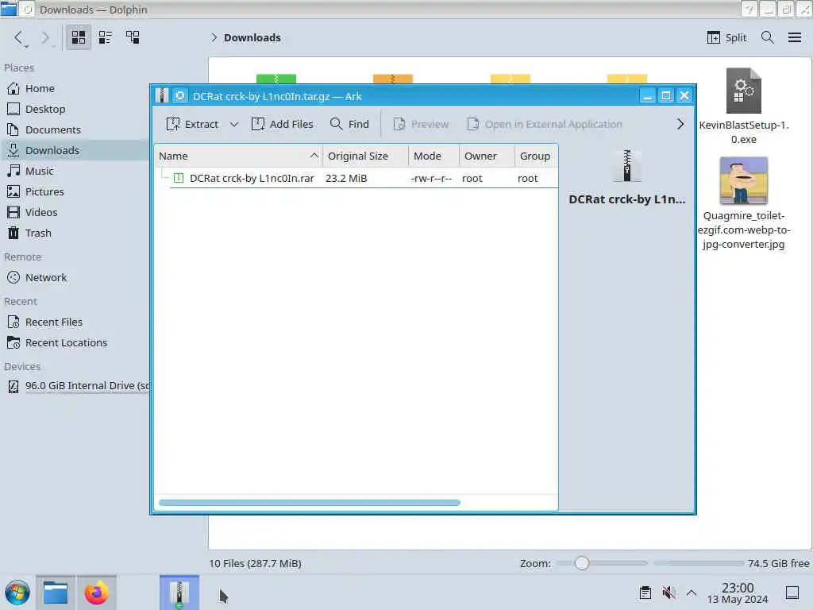Viewport: 813px width, 610px height.
Task: Select KevinBlastSetup-1.0.exe file
Action: tap(743, 106)
